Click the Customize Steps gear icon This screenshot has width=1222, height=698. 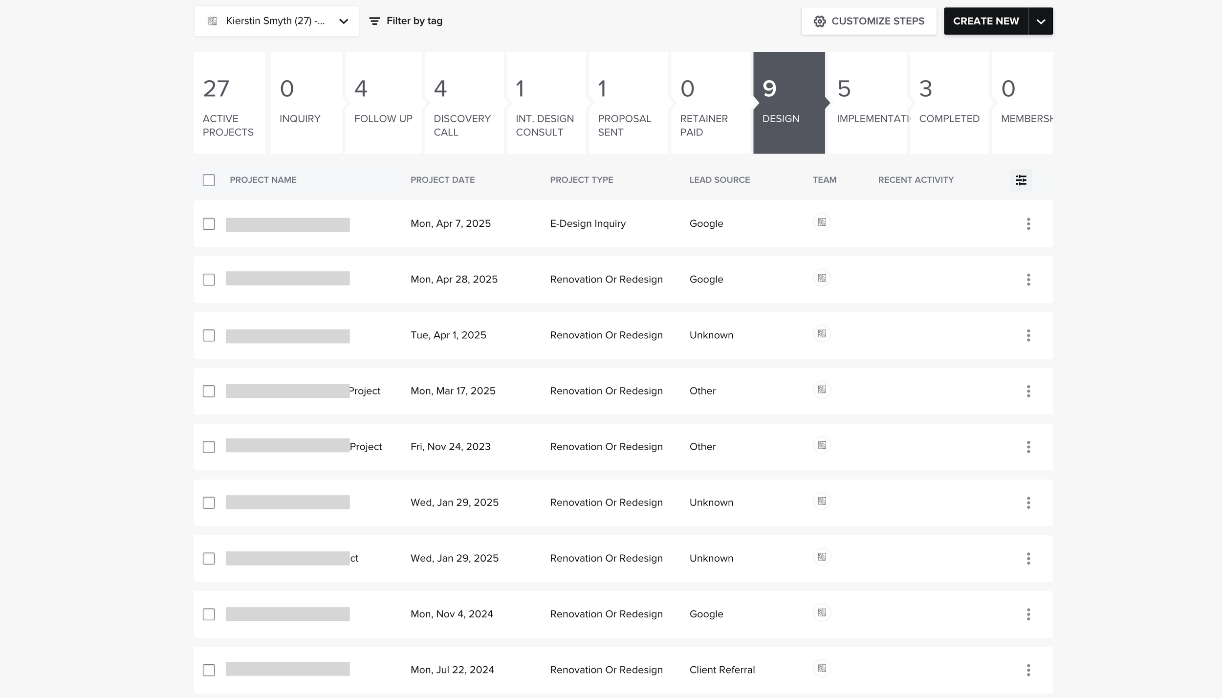pos(819,22)
